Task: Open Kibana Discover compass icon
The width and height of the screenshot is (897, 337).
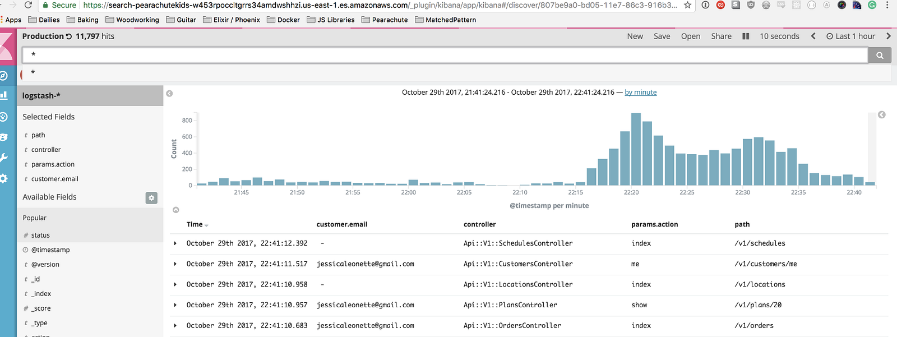Action: [3, 76]
